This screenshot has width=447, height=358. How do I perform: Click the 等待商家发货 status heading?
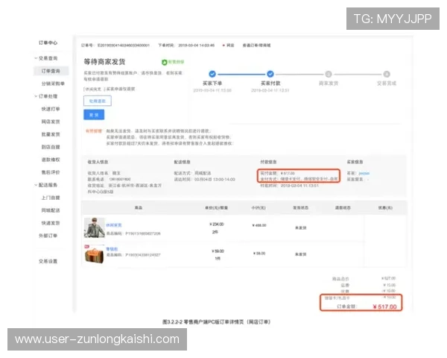pyautogui.click(x=104, y=62)
